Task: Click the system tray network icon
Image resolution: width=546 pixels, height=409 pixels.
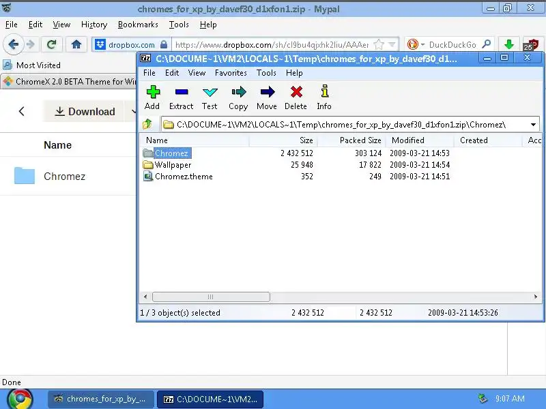Action: click(x=483, y=399)
